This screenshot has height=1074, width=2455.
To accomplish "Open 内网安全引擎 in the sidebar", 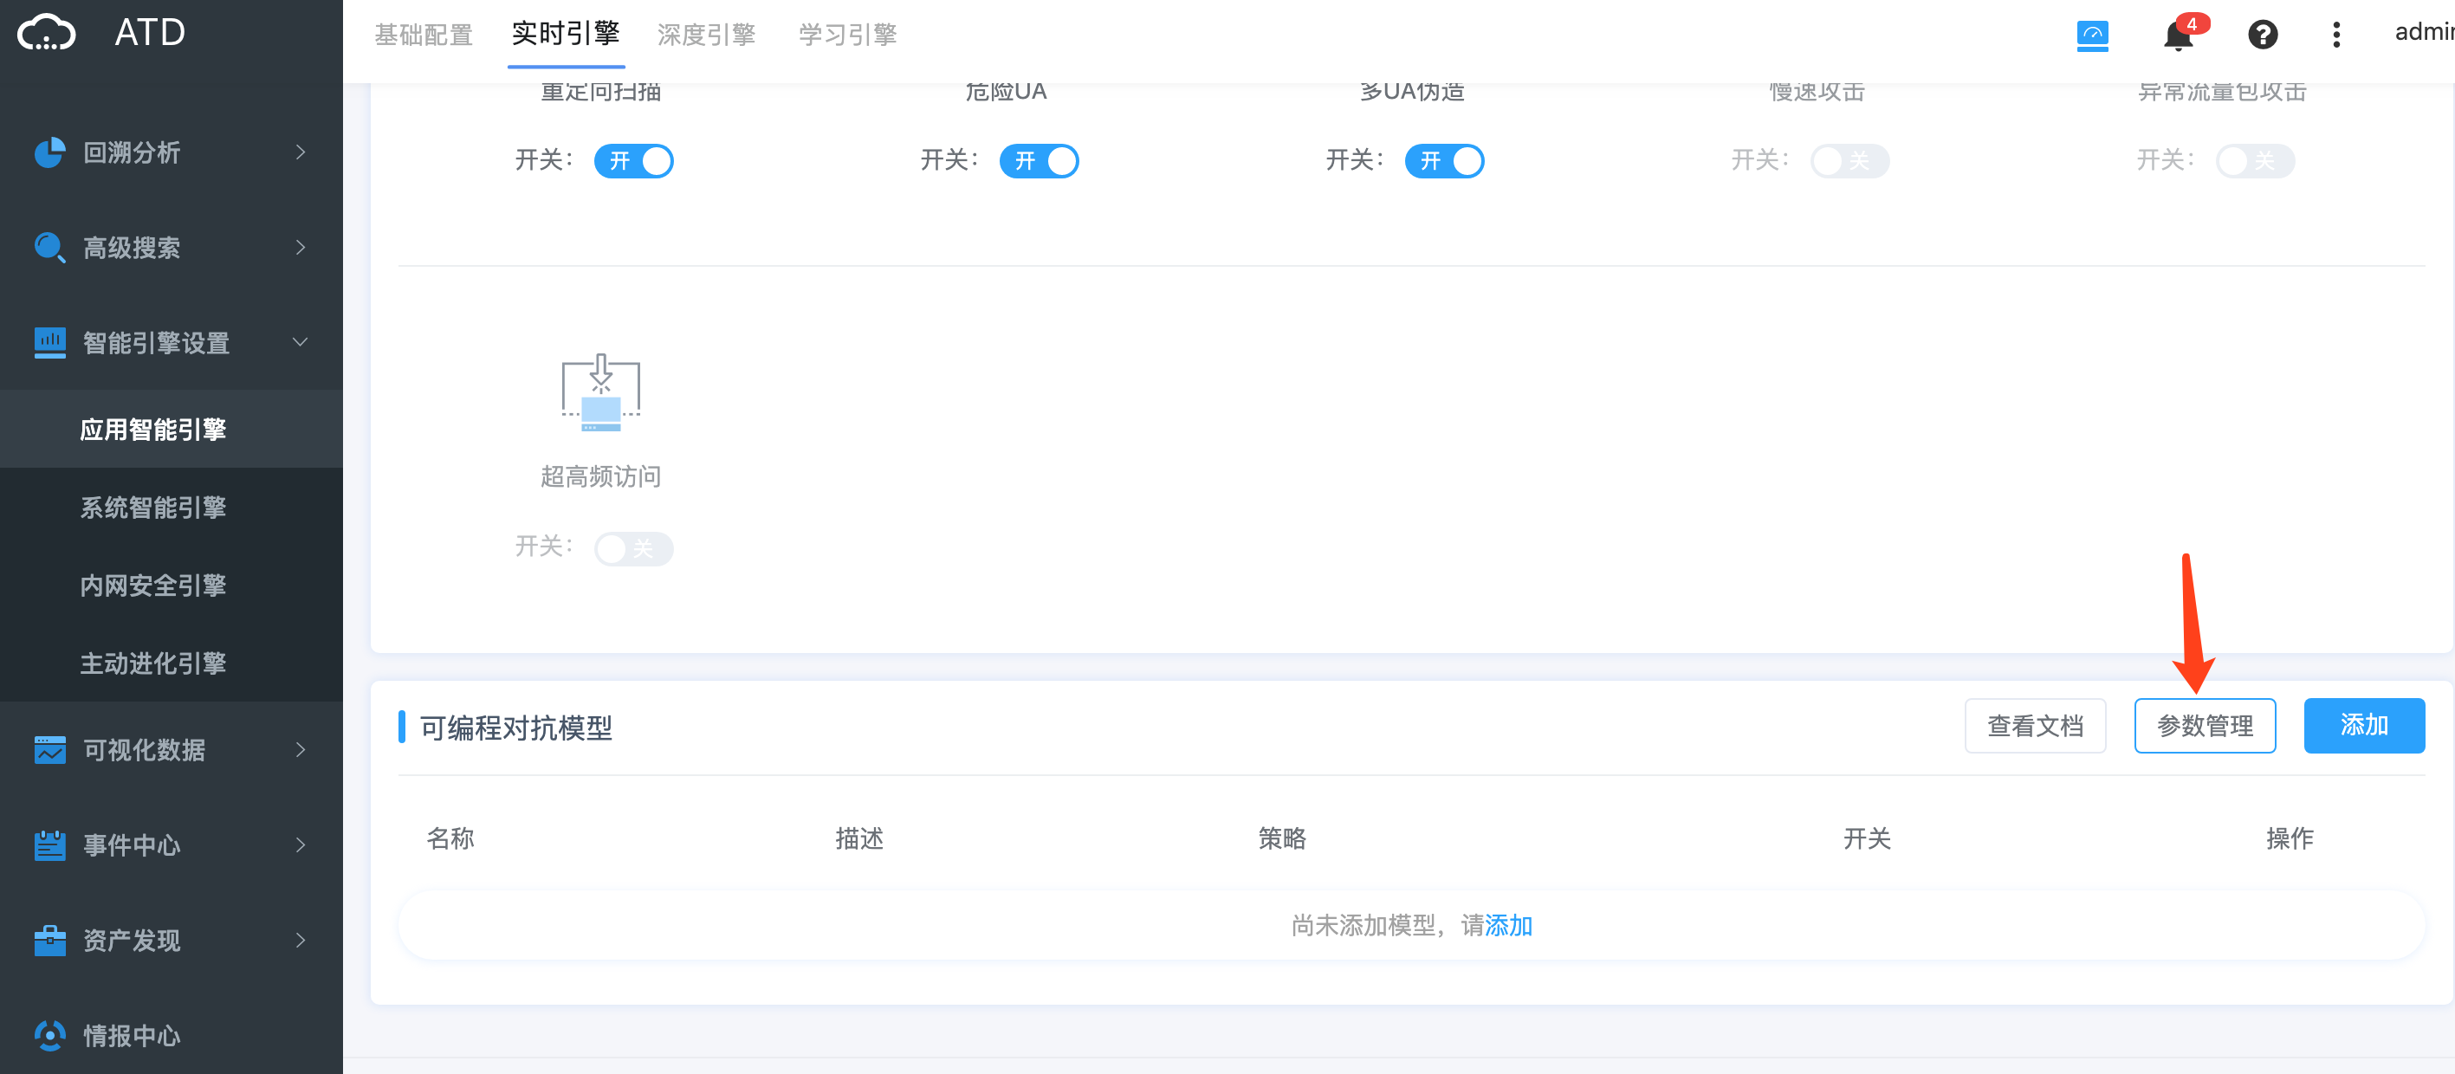I will (x=172, y=586).
